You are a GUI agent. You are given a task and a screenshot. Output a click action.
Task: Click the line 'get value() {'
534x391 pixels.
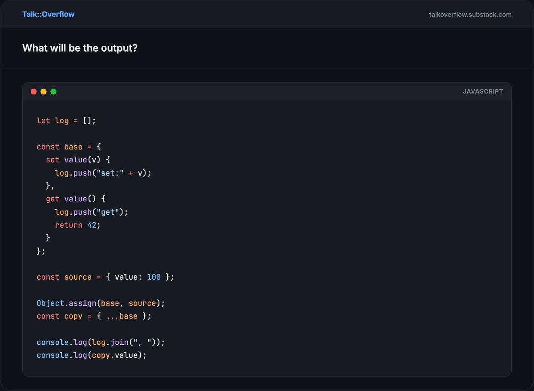pos(76,199)
